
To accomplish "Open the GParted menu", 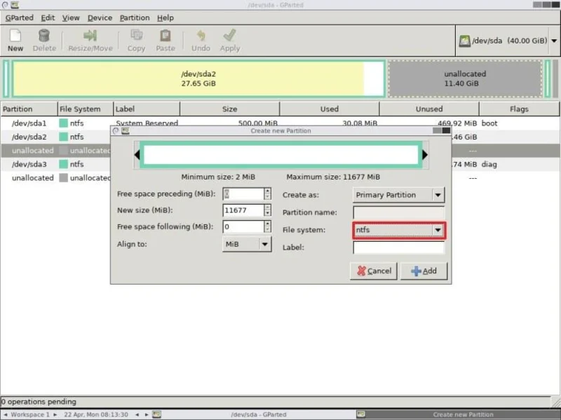I will (20, 18).
